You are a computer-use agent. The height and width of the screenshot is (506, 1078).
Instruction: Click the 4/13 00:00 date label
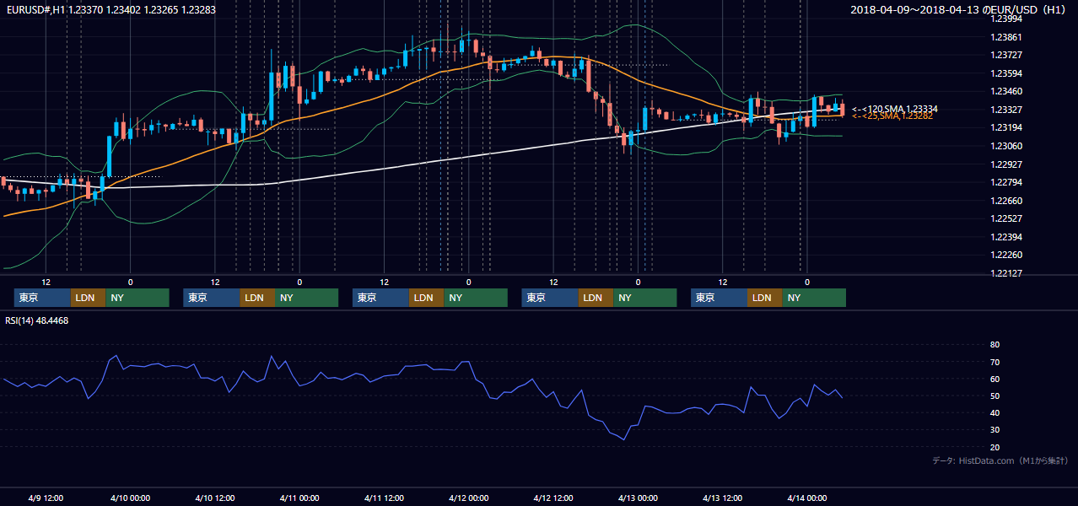pos(638,498)
